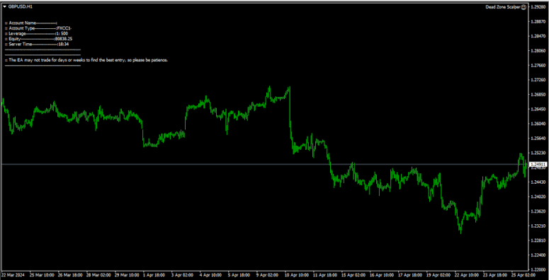Click the 1.26850 price scale label
The image size is (549, 280).
tap(538, 95)
